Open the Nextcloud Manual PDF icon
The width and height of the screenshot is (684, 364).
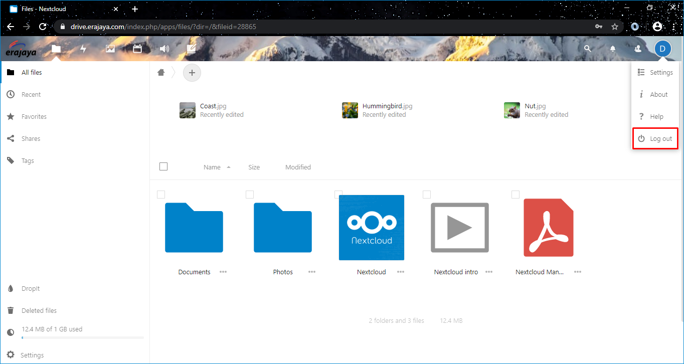[x=549, y=228]
